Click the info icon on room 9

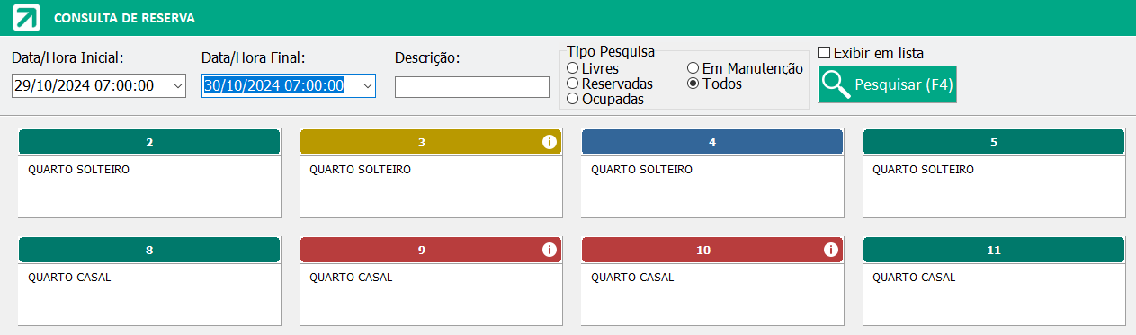tap(549, 250)
